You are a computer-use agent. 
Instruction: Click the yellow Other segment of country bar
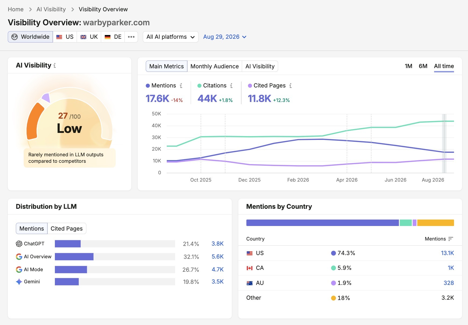[435, 223]
